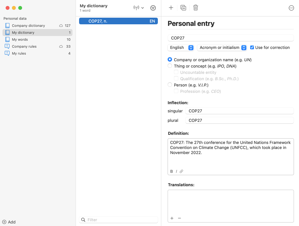Click the plus icon to add entry
299x226 pixels.
coord(171,8)
